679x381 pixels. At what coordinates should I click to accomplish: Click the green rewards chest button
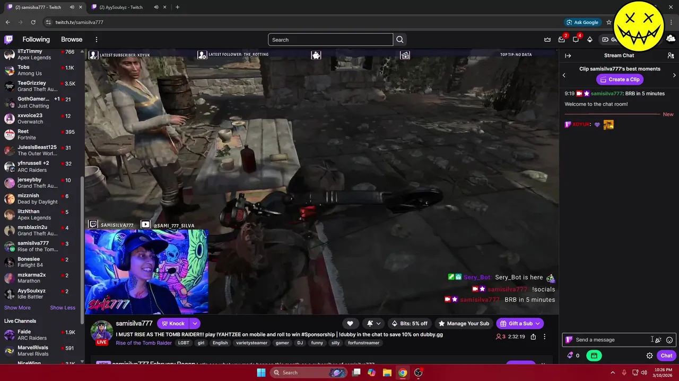(x=594, y=356)
